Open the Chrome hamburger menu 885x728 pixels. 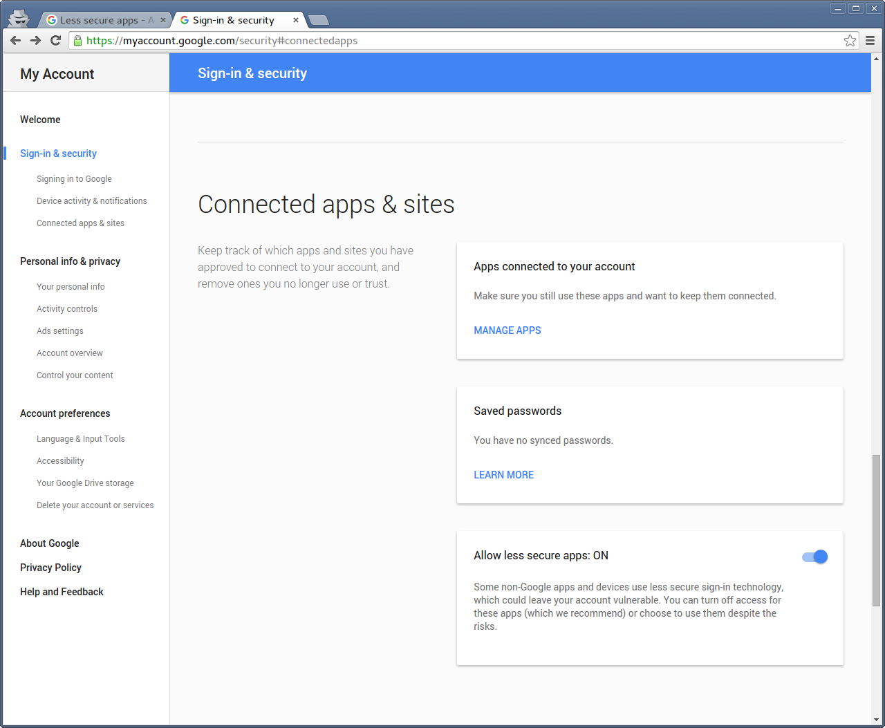tap(870, 41)
